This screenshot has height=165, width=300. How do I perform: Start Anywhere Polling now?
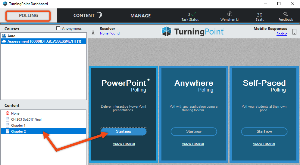coord(194,131)
